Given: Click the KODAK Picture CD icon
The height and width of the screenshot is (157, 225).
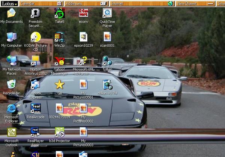Looking at the screenshot, I should coord(36,37).
